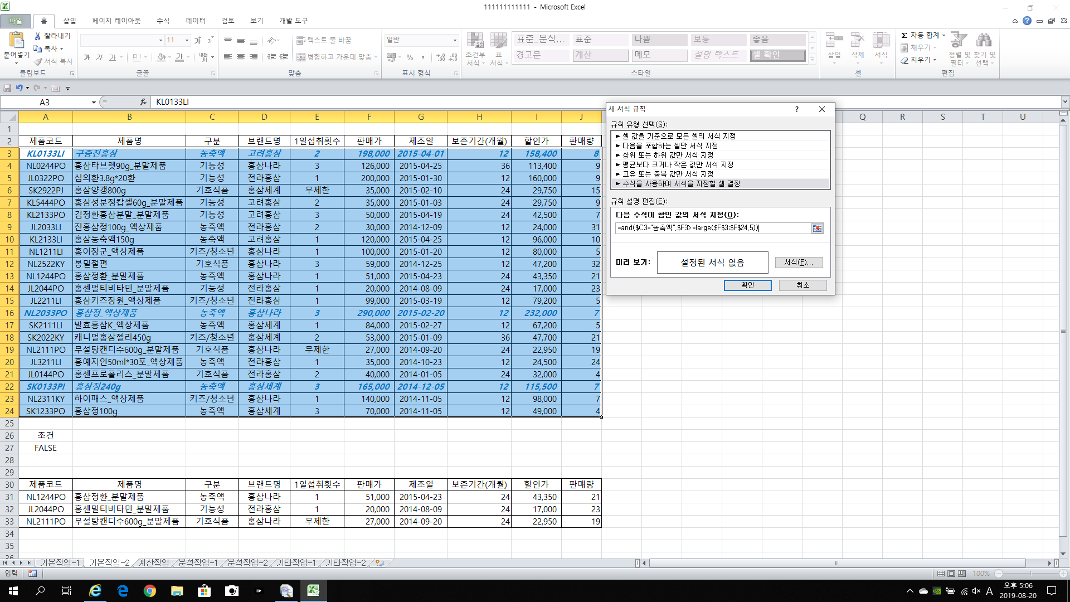Viewport: 1070px width, 602px height.
Task: Open the font size dropdown
Action: point(187,40)
